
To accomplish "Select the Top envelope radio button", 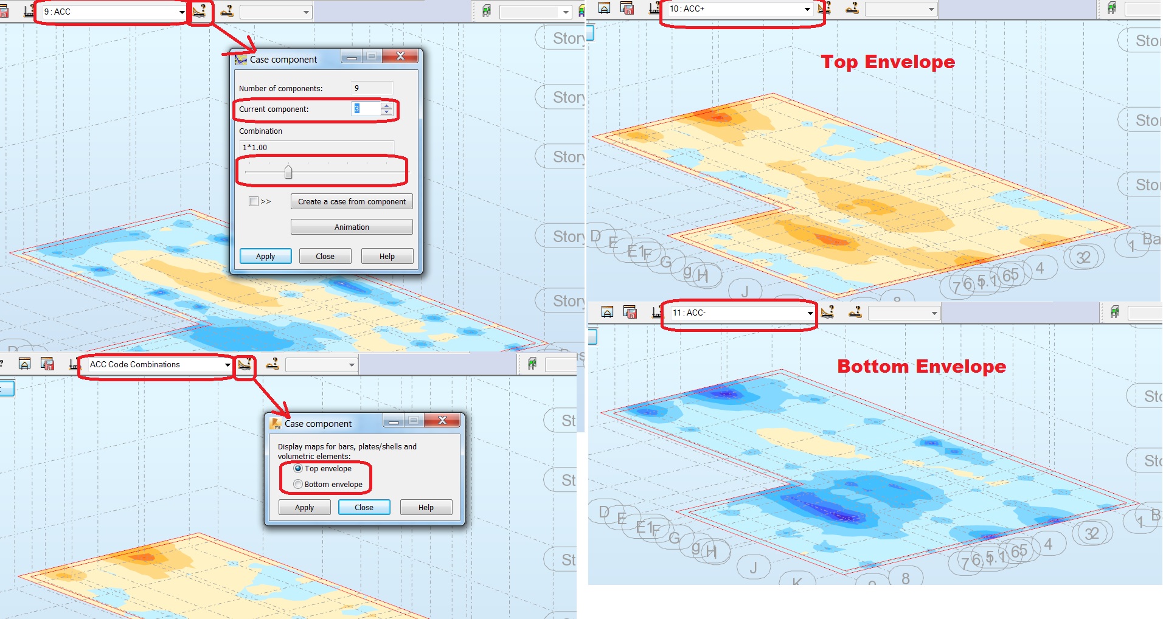I will (x=298, y=468).
